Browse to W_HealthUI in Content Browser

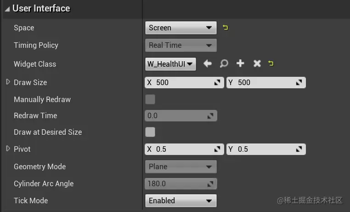click(224, 63)
